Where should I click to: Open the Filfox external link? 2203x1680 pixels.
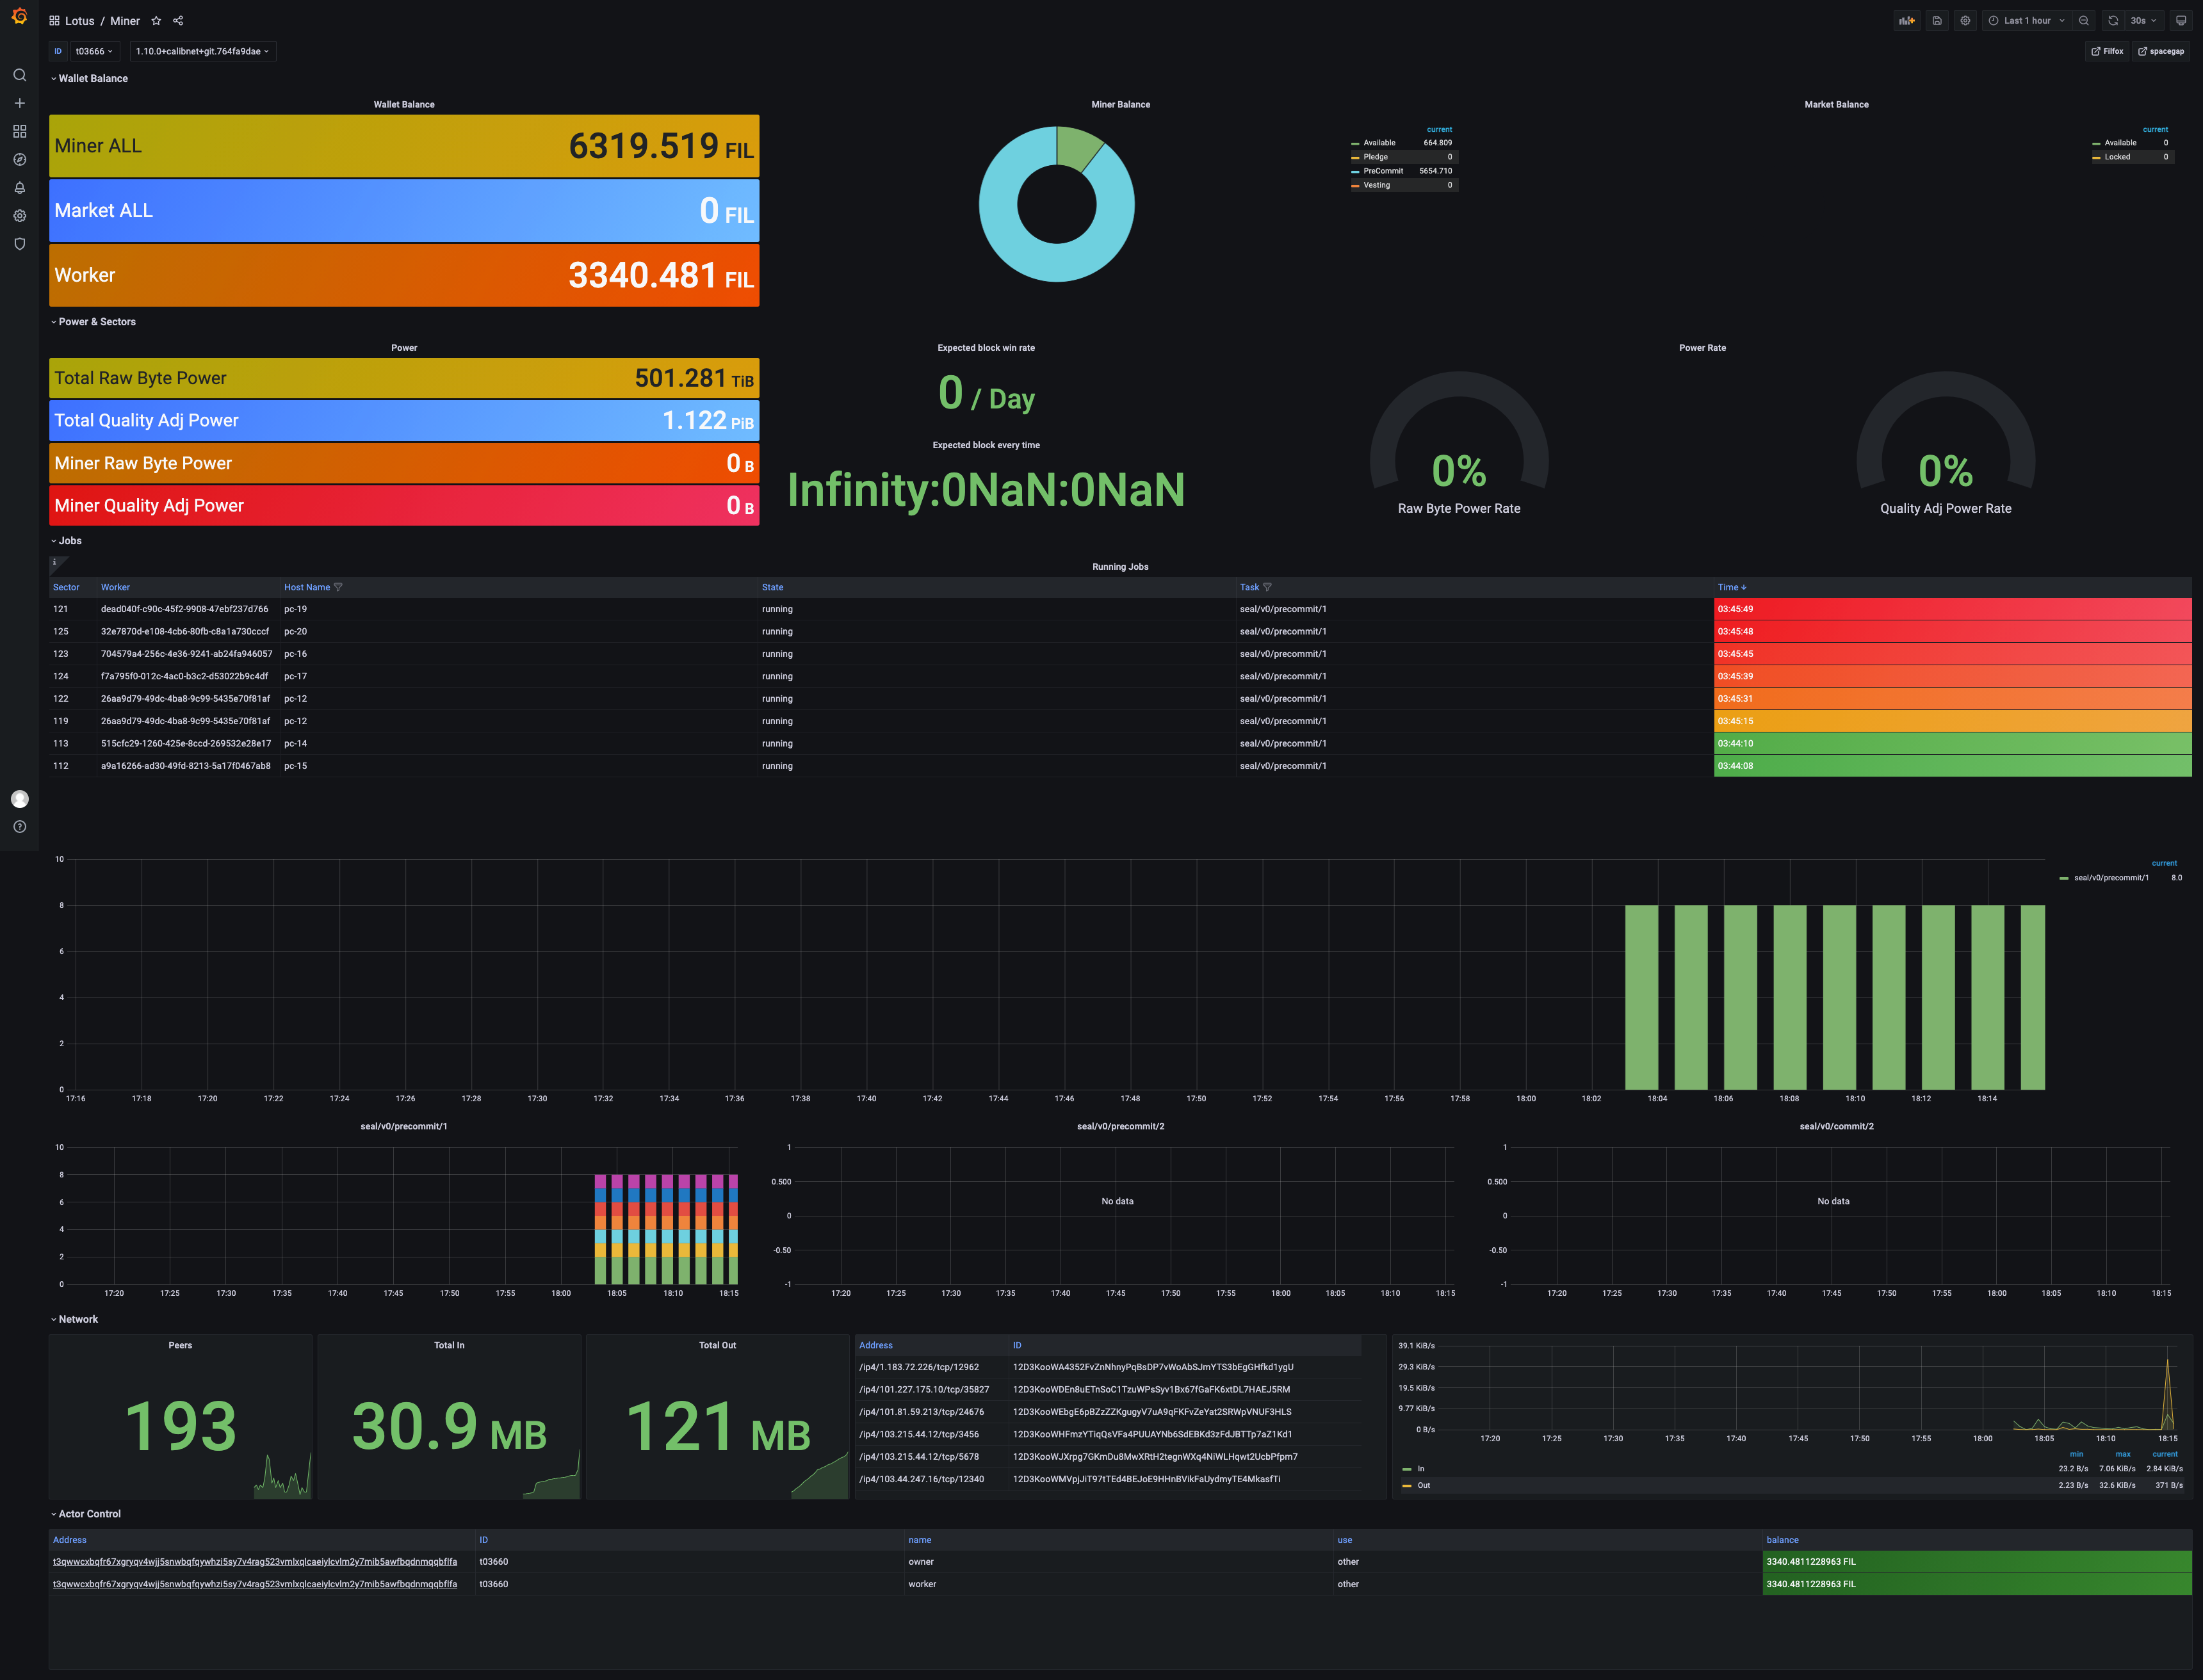[2107, 51]
